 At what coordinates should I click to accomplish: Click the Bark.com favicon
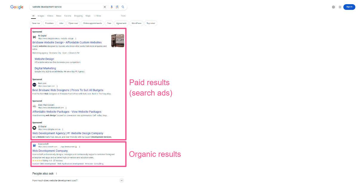pyautogui.click(x=34, y=85)
